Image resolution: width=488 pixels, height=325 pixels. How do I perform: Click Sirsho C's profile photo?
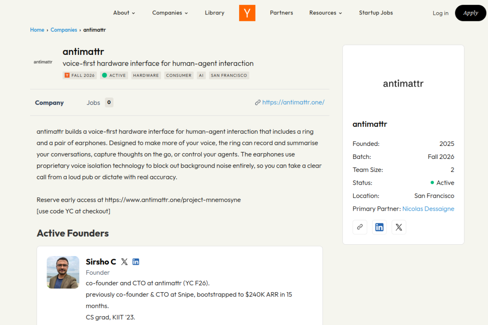63,272
